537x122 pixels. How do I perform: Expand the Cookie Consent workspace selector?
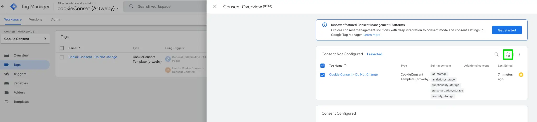pos(25,39)
